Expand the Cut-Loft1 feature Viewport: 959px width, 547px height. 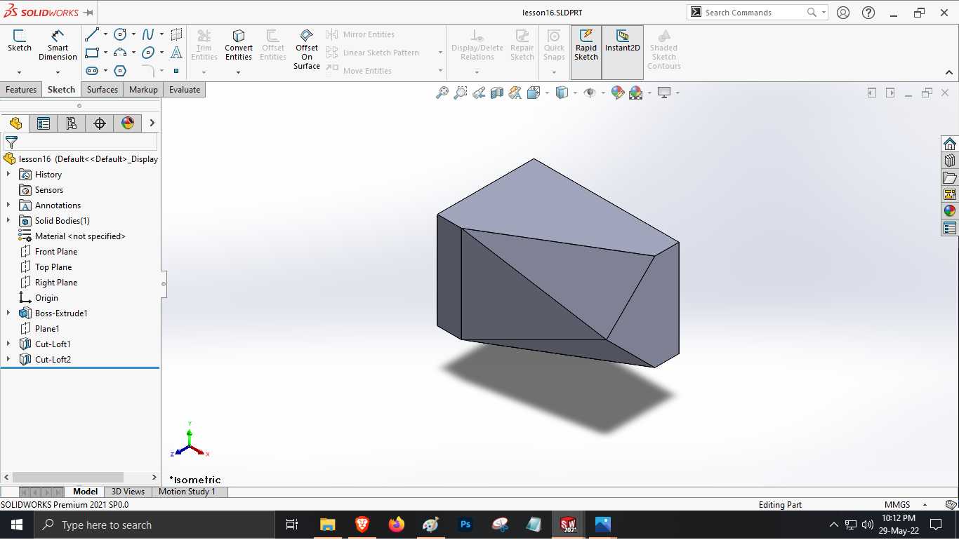pyautogui.click(x=8, y=344)
